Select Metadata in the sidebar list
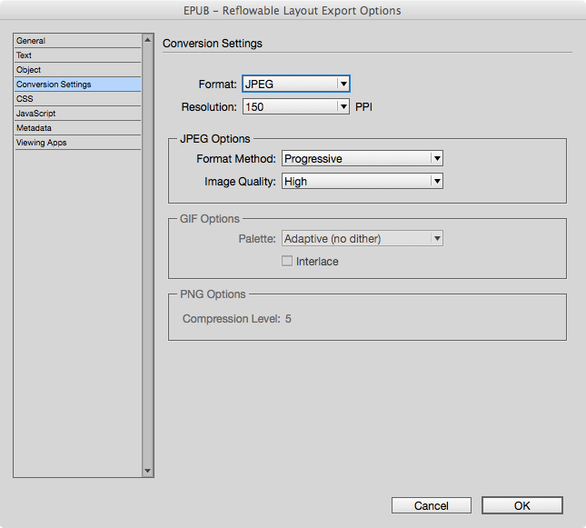The width and height of the screenshot is (586, 528). coord(78,128)
